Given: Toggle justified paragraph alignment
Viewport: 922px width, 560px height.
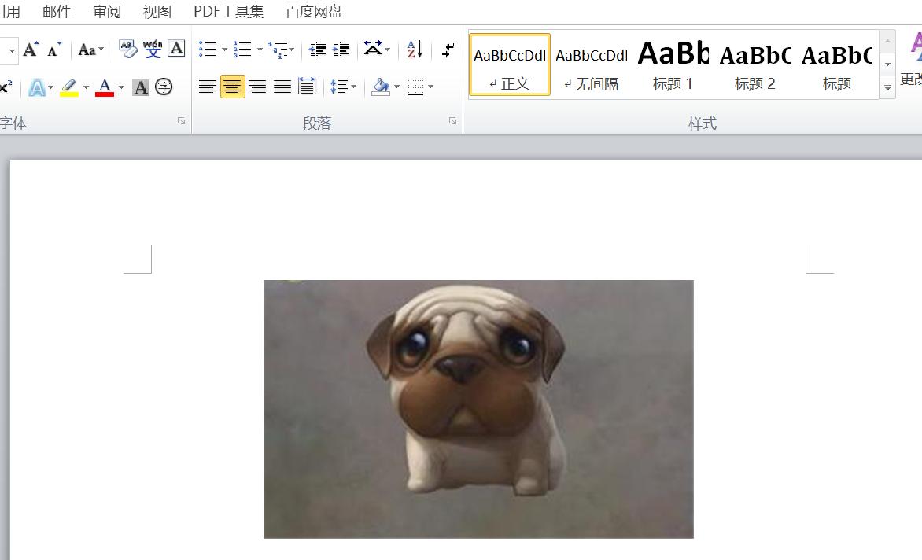Looking at the screenshot, I should click(x=283, y=87).
